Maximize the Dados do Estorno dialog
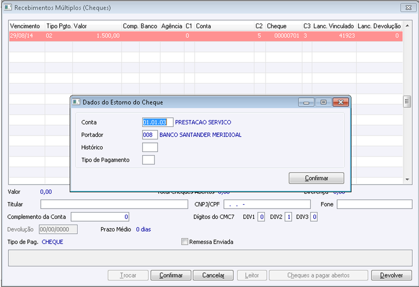Screen dimensions: 419x287 coord(323,102)
